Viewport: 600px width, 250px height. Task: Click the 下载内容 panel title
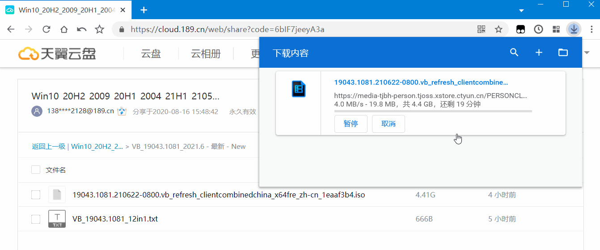click(x=291, y=53)
